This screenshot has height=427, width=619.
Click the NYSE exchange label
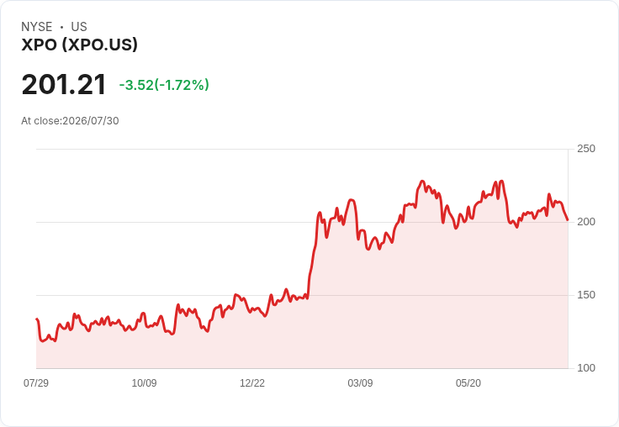coord(37,27)
